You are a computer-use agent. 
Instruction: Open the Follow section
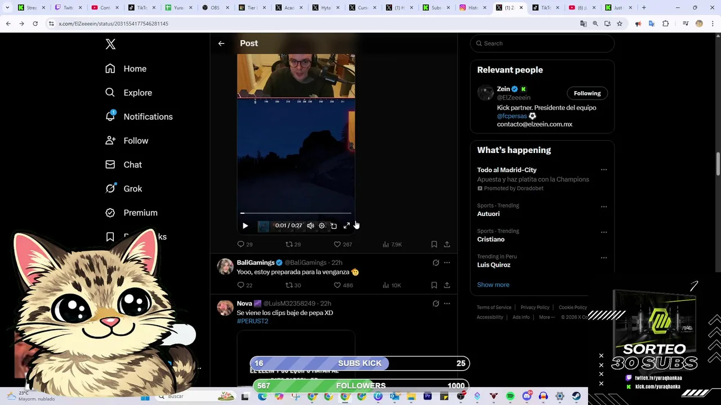coord(127,141)
